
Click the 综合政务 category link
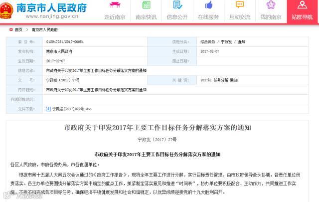[x=208, y=42]
